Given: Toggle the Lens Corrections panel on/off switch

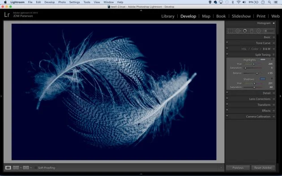Looking at the screenshot, I should click(x=227, y=98).
